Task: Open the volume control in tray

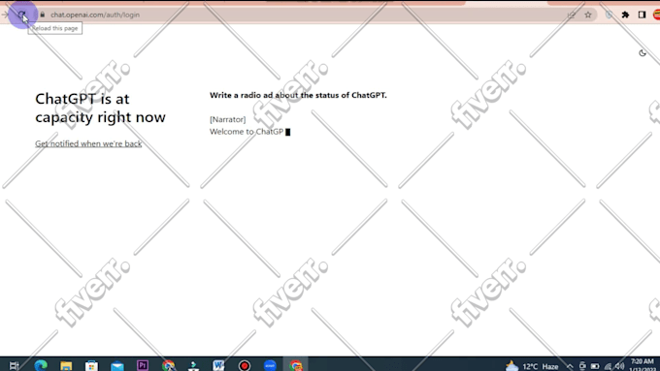Action: (619, 366)
